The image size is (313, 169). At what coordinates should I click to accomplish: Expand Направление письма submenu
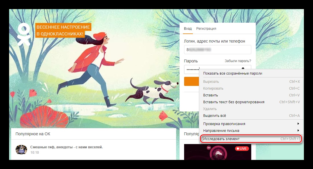(x=251, y=131)
